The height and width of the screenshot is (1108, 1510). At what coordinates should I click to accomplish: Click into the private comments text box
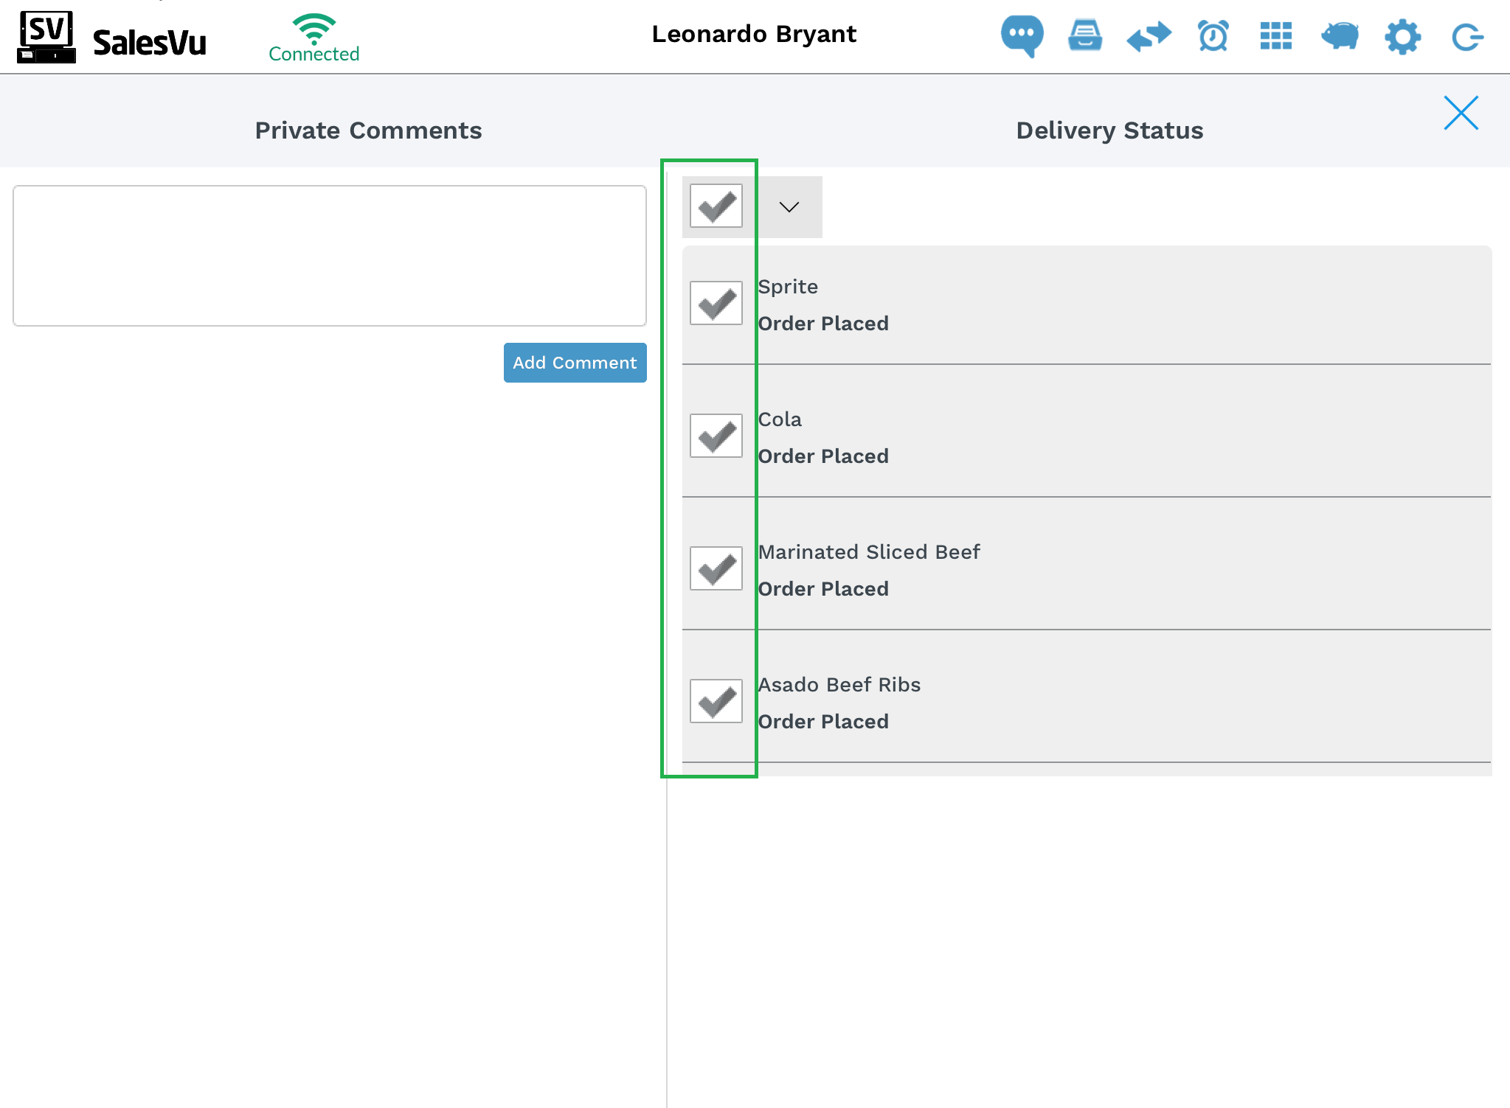pos(330,255)
